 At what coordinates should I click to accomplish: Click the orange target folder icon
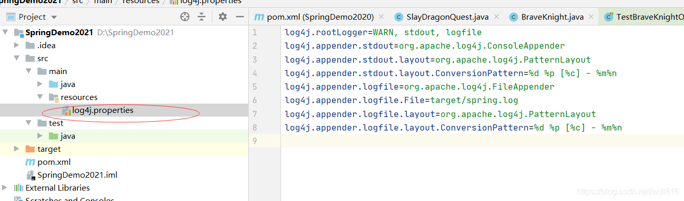click(x=30, y=149)
